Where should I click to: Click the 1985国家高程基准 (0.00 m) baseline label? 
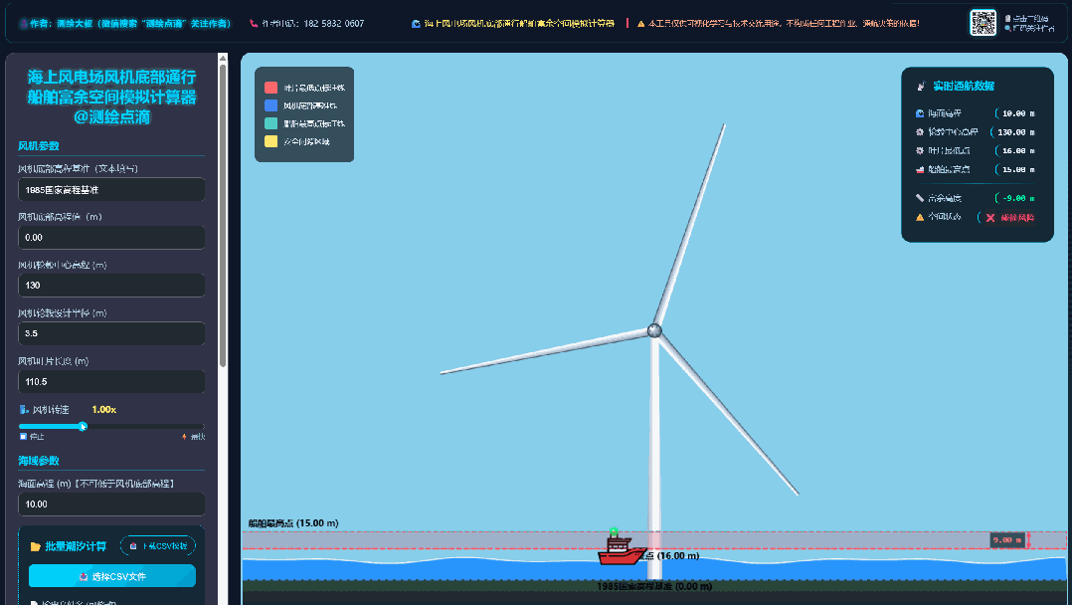pyautogui.click(x=654, y=586)
